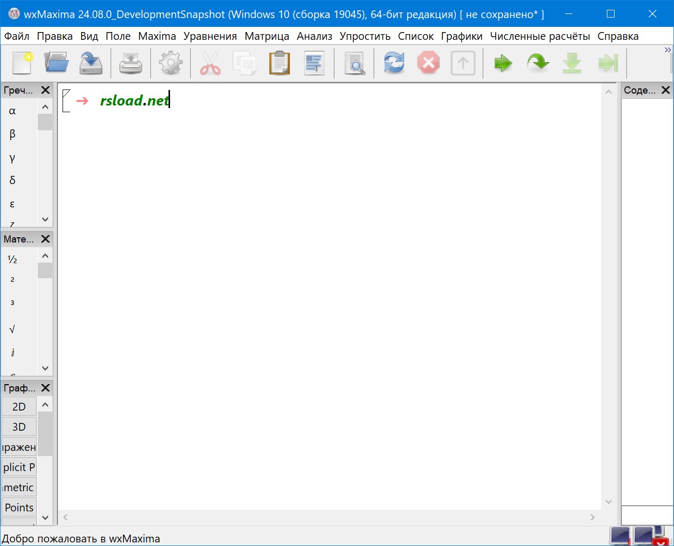This screenshot has height=546, width=674.
Task: Click the text field below the Contents panel
Action: (647, 515)
